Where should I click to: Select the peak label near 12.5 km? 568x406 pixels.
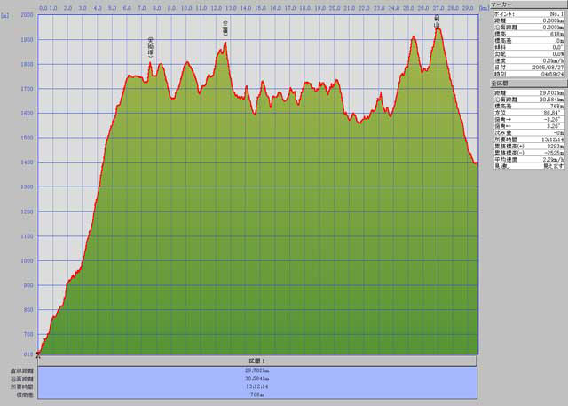pos(225,28)
